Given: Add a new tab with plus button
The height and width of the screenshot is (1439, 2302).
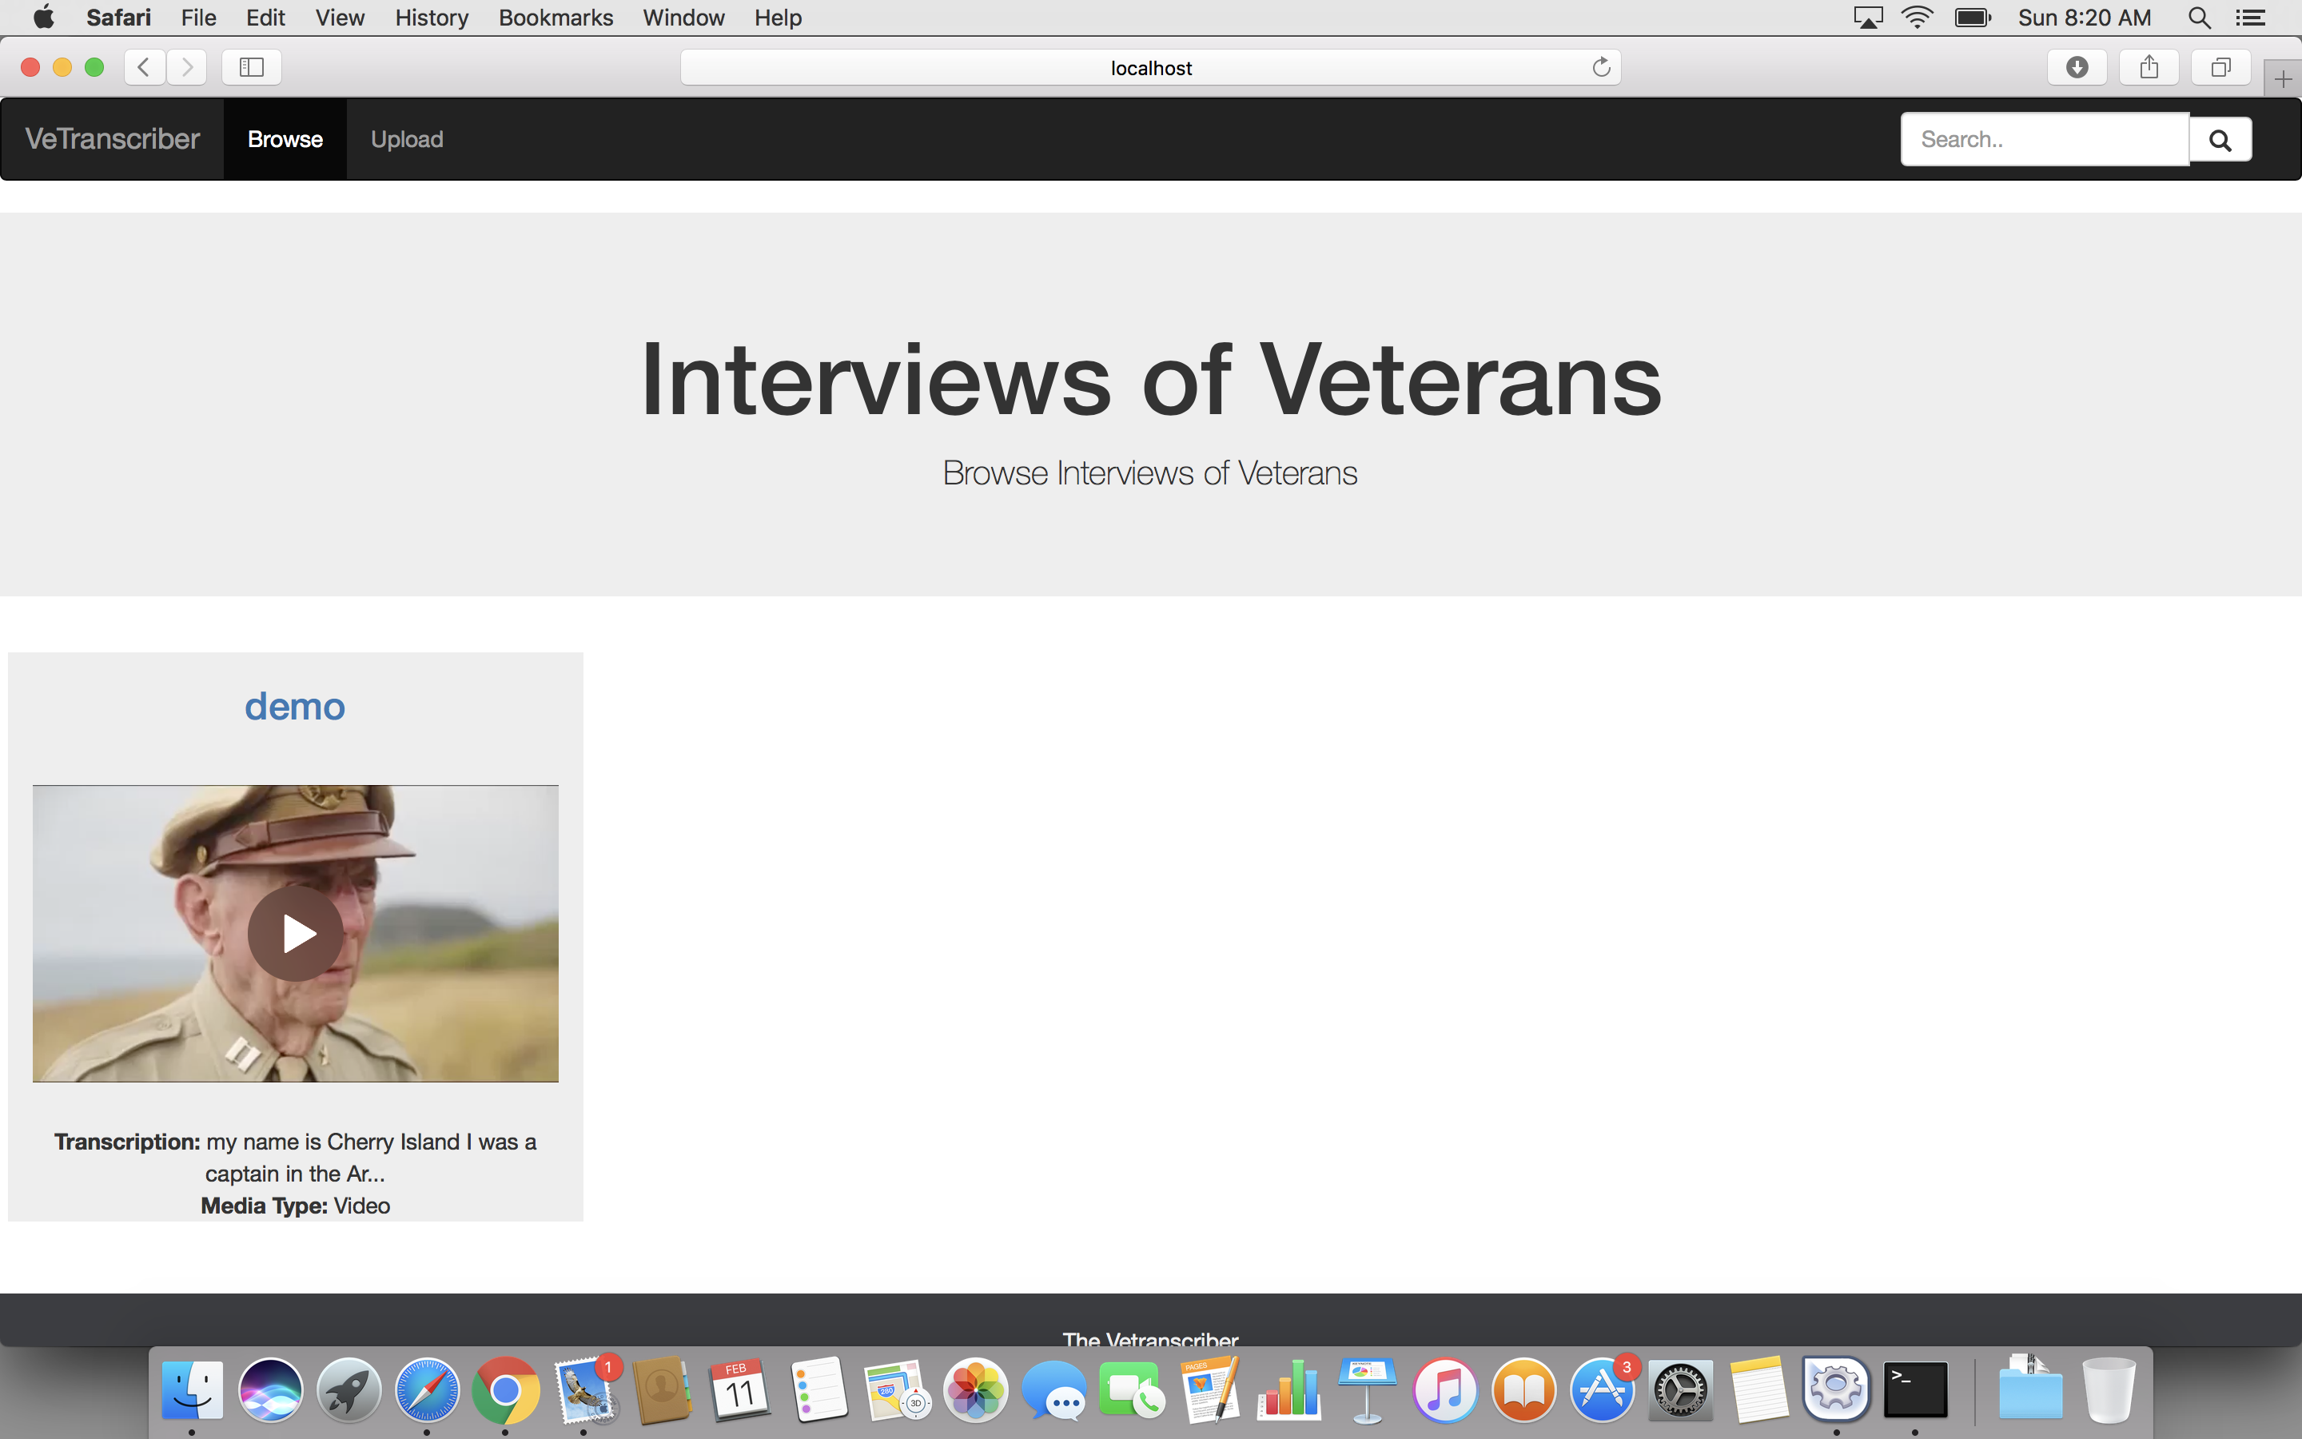Looking at the screenshot, I should pos(2282,79).
